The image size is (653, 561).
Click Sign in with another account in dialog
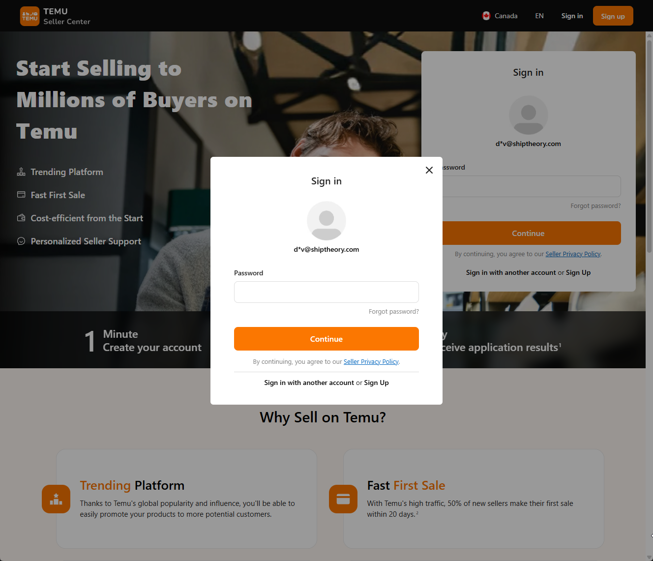coord(309,383)
